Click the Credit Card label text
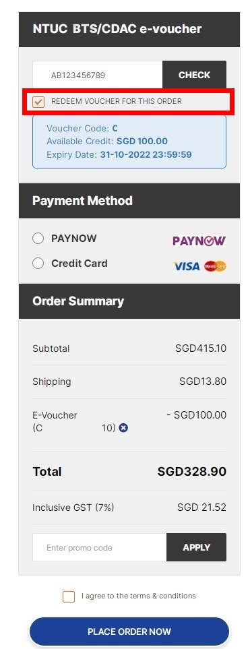250x649 pixels. 79,264
